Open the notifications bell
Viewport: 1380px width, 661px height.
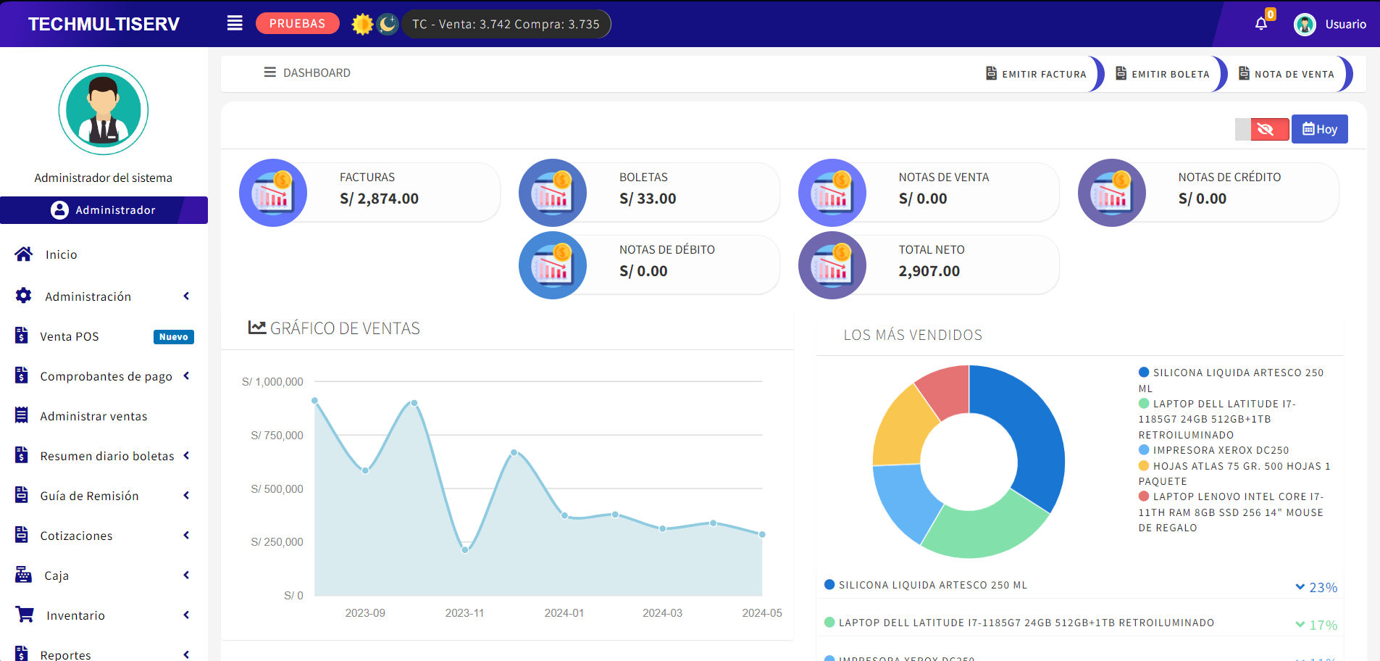[x=1261, y=24]
